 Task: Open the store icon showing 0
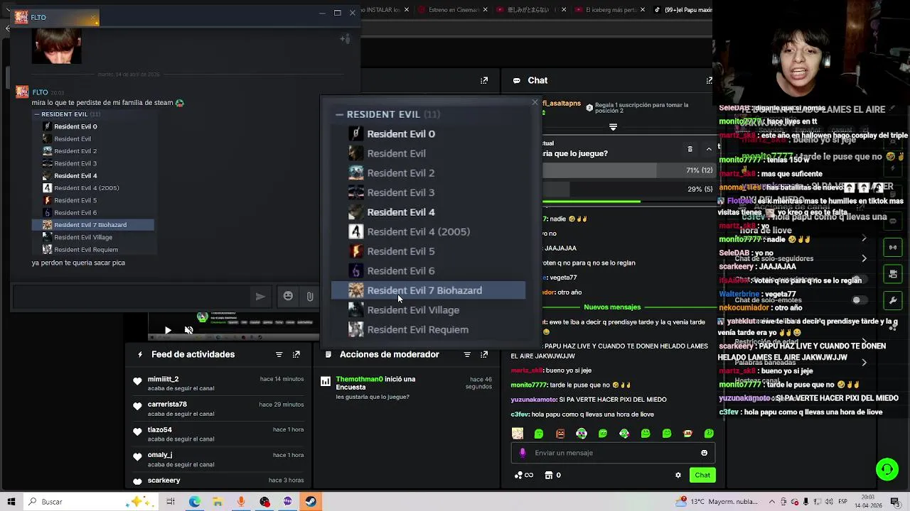click(x=553, y=475)
